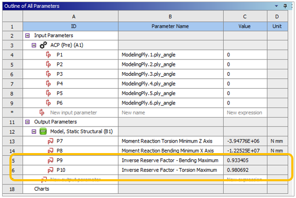Pin the Outline of All Parameters panel
Viewport: 296px width, 198px height.
pos(285,6)
